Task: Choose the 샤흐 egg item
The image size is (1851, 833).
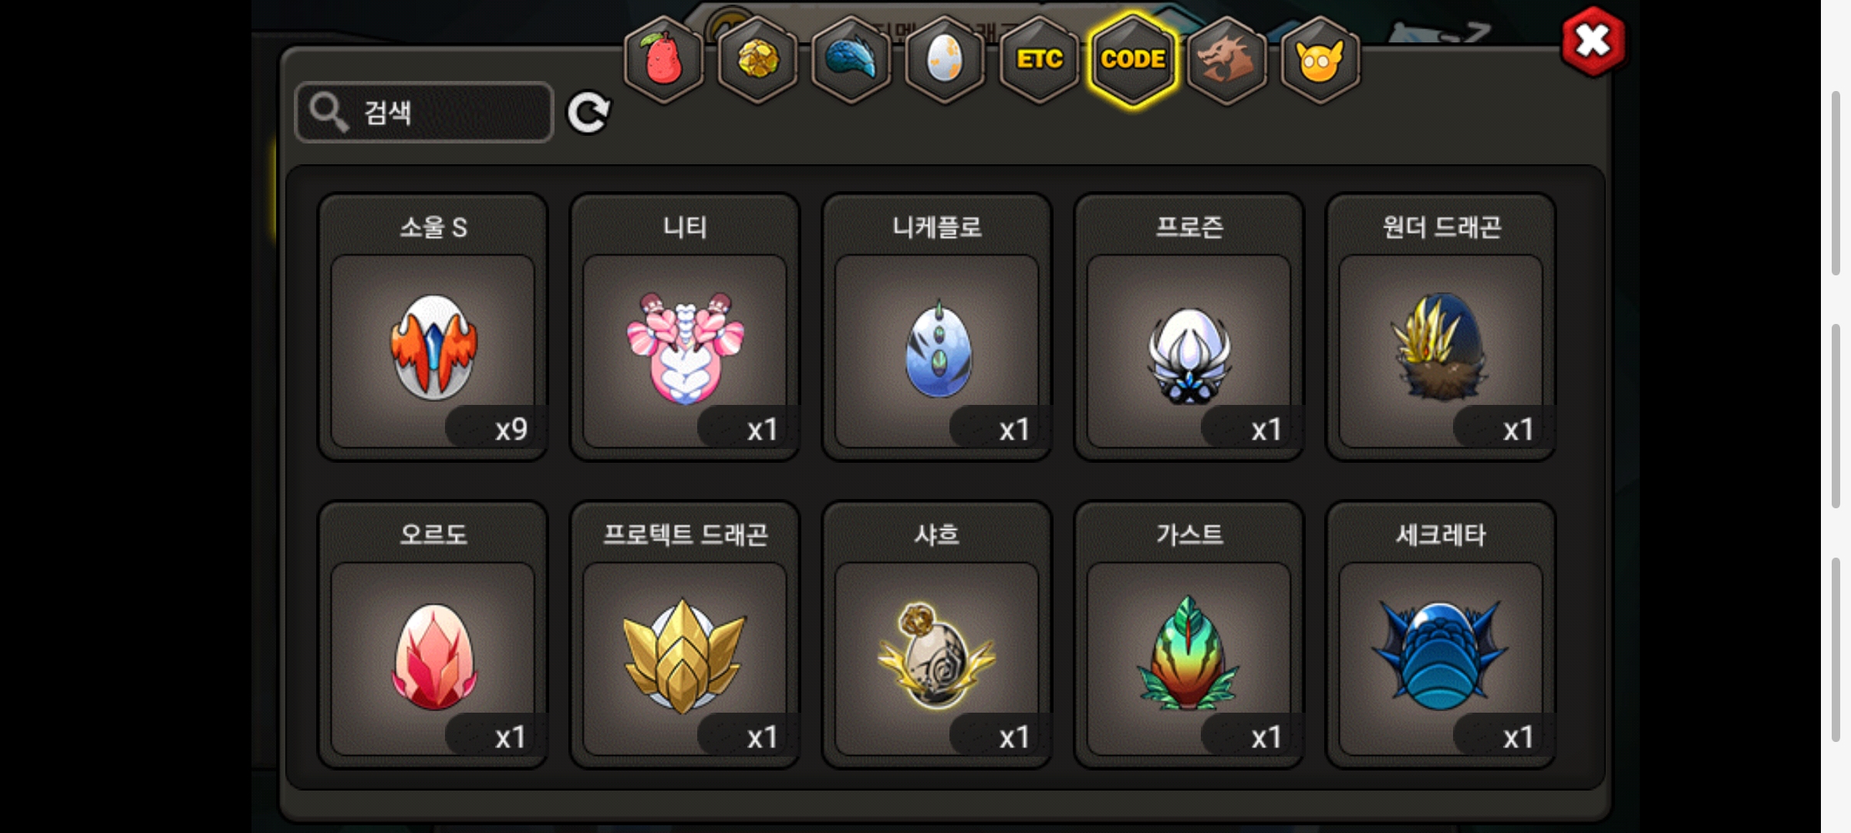Action: [x=937, y=635]
